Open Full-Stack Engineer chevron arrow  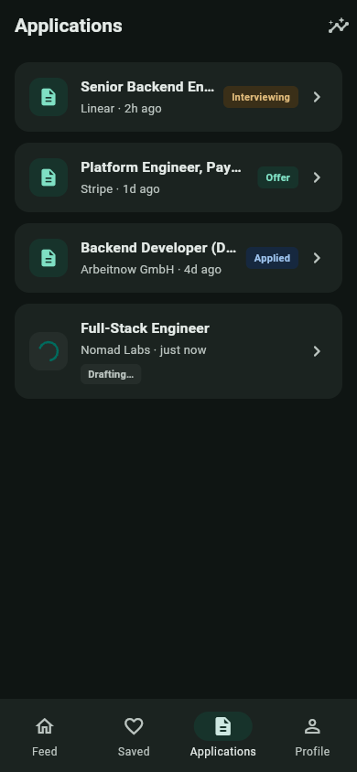(x=317, y=351)
